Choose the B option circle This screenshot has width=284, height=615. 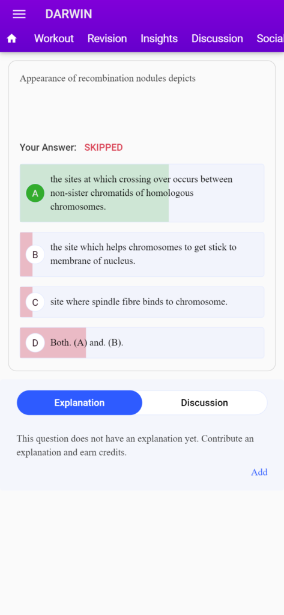pos(35,255)
